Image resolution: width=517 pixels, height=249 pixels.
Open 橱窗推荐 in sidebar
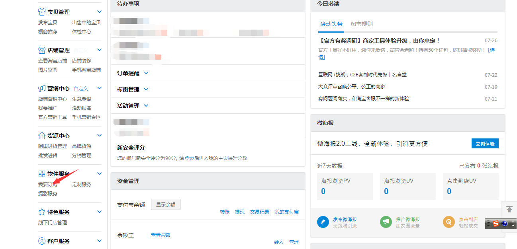pos(48,32)
